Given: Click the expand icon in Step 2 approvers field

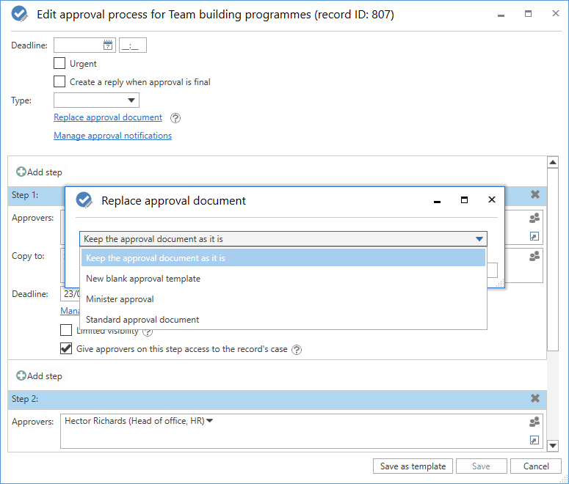Looking at the screenshot, I should [x=534, y=441].
